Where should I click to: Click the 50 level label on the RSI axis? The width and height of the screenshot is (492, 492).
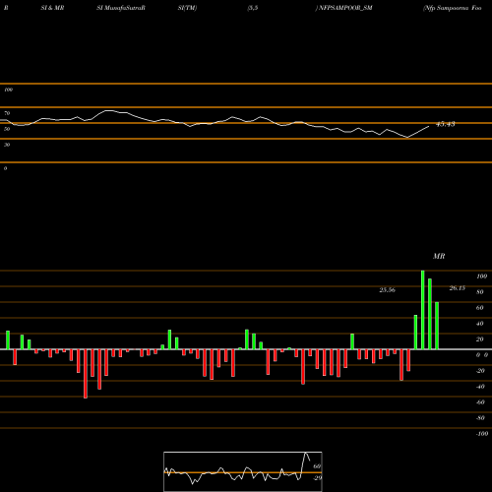point(7,129)
